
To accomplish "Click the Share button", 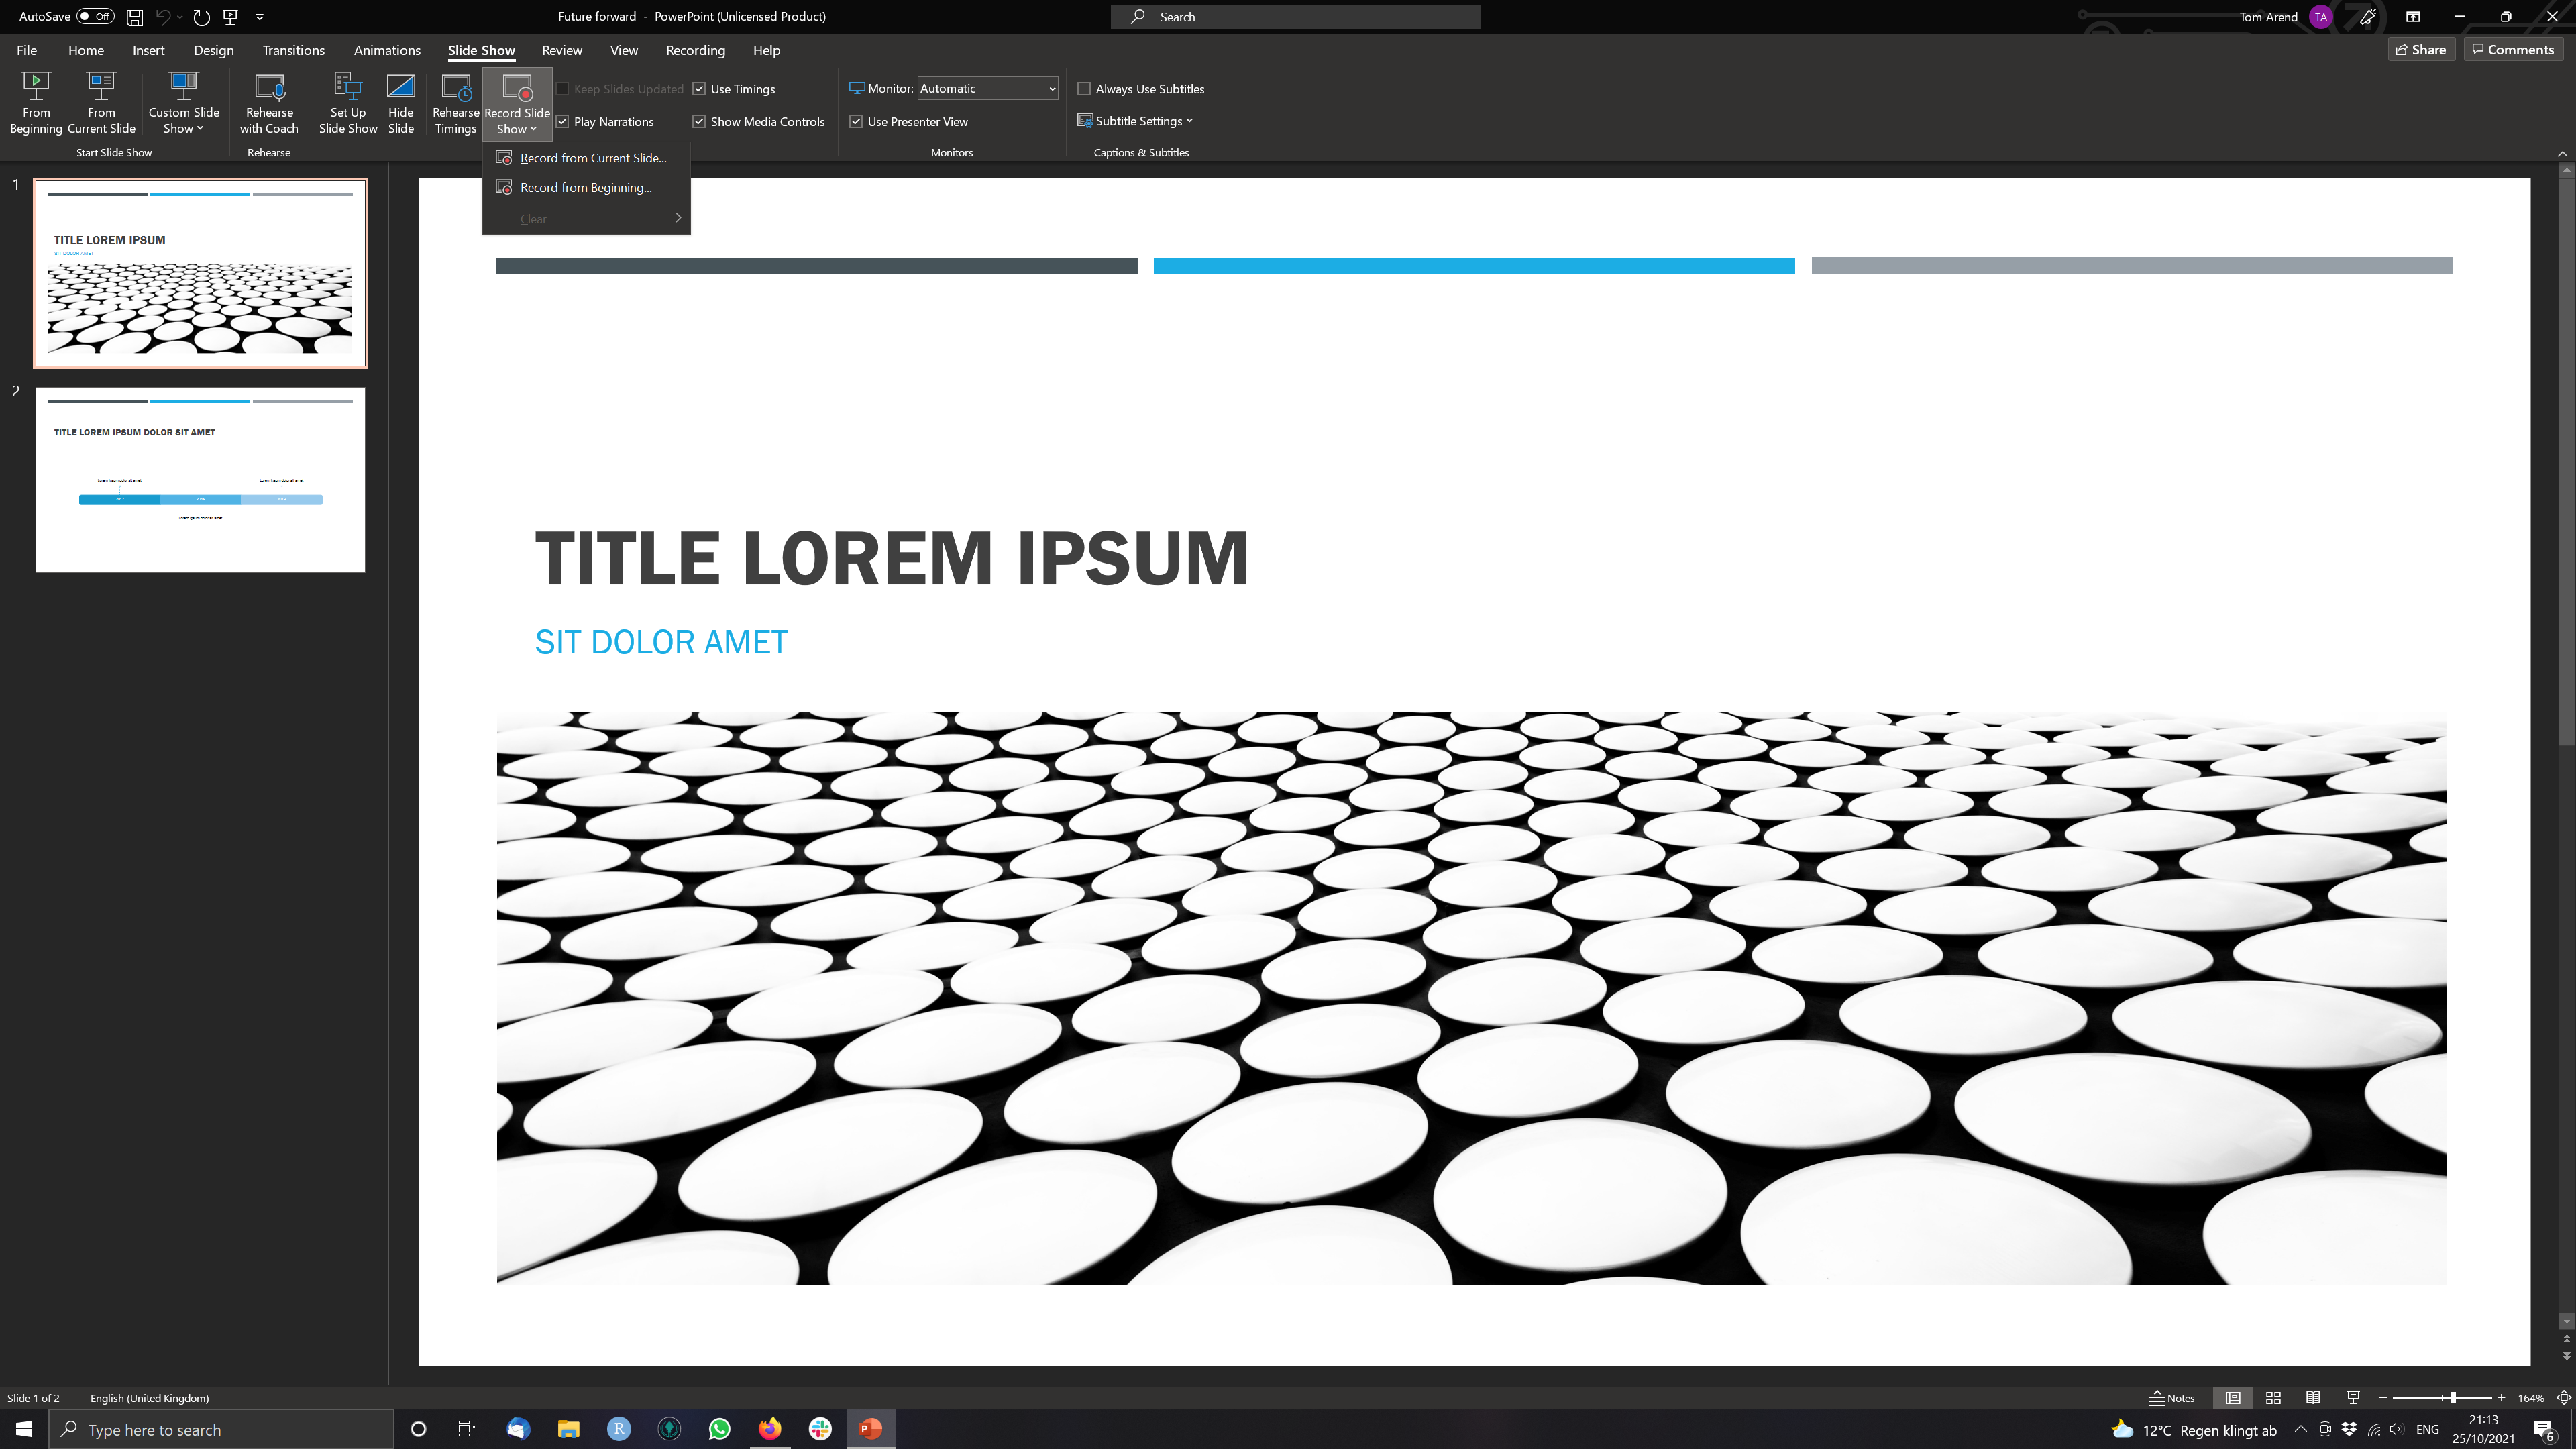I will pyautogui.click(x=2421, y=50).
